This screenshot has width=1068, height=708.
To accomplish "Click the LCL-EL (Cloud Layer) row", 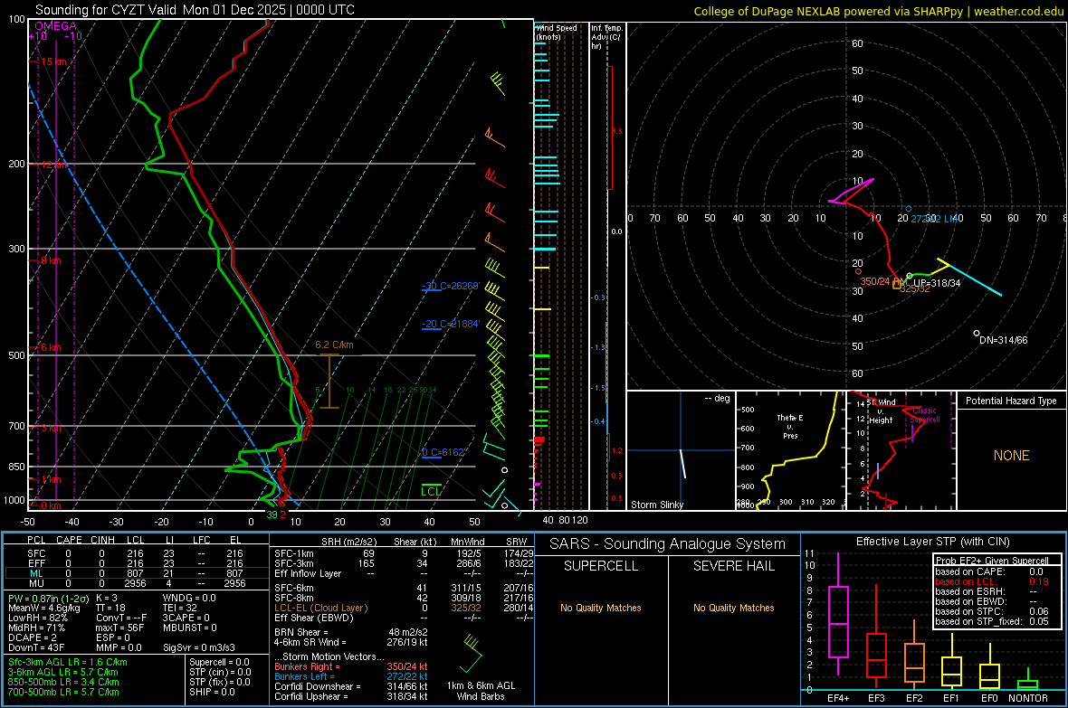I will (404, 608).
